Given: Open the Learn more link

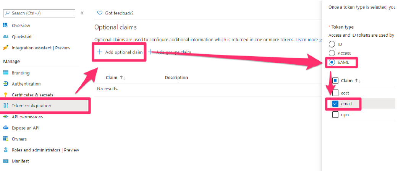Looking at the screenshot, I should coord(307,40).
